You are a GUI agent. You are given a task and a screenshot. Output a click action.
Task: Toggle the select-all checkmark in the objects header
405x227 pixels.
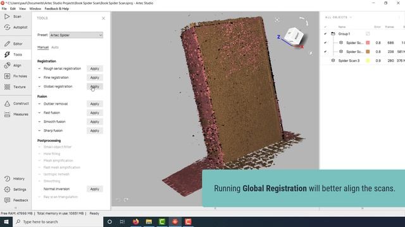(325, 26)
